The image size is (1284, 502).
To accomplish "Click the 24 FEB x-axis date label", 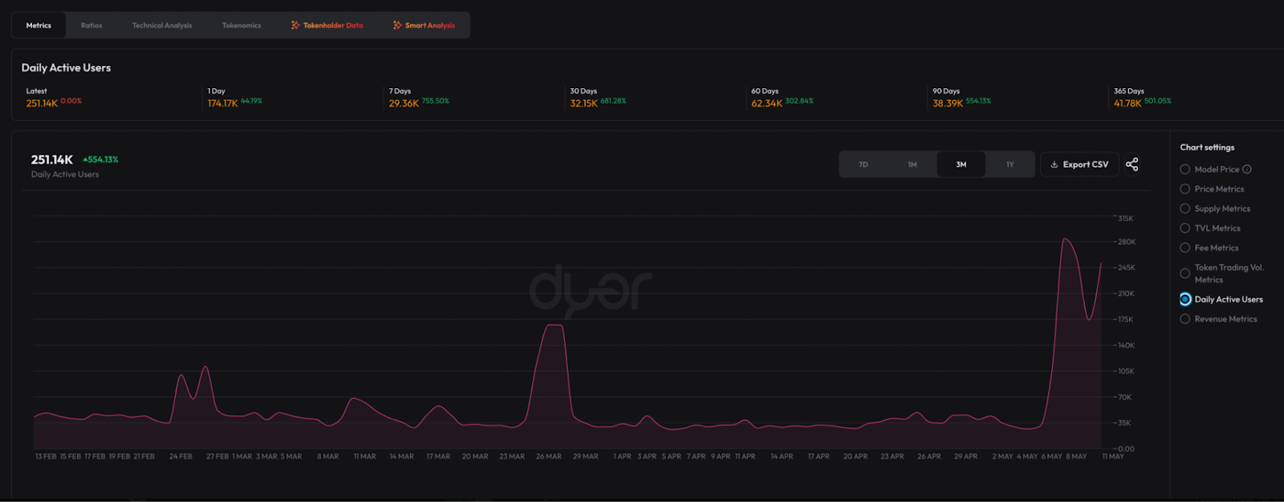I will click(x=181, y=456).
